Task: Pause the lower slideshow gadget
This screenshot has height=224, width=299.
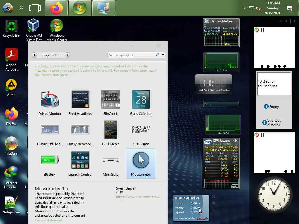Action: 263,135
